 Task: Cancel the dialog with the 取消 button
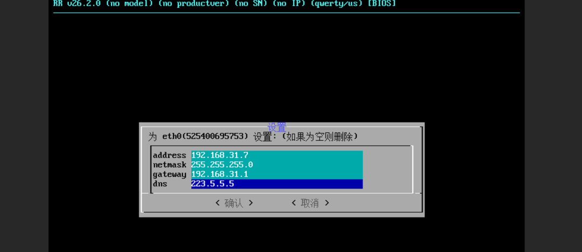(310, 203)
